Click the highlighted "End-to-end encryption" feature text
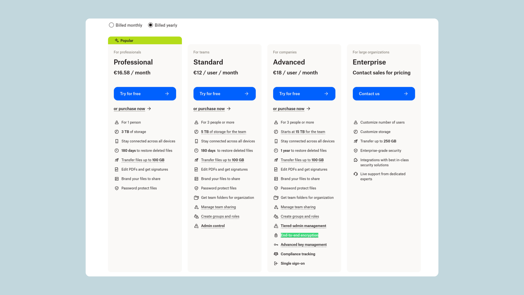 pyautogui.click(x=299, y=235)
